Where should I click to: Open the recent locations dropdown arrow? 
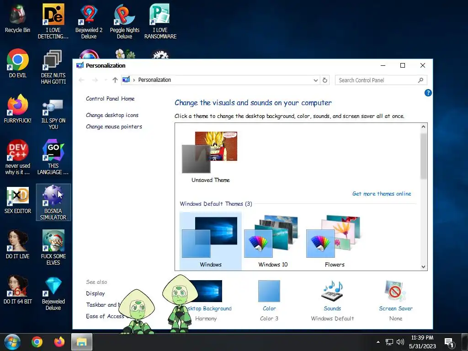pyautogui.click(x=106, y=80)
